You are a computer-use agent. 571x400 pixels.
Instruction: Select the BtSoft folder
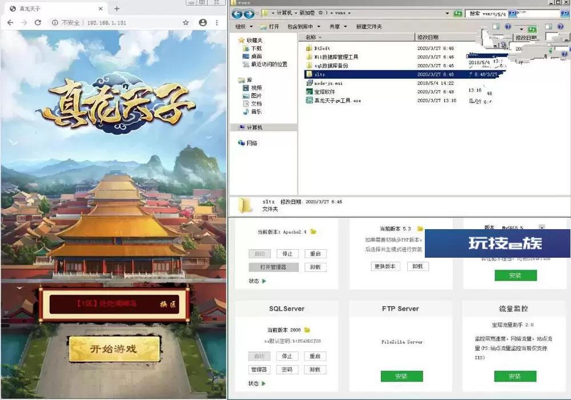(x=318, y=48)
